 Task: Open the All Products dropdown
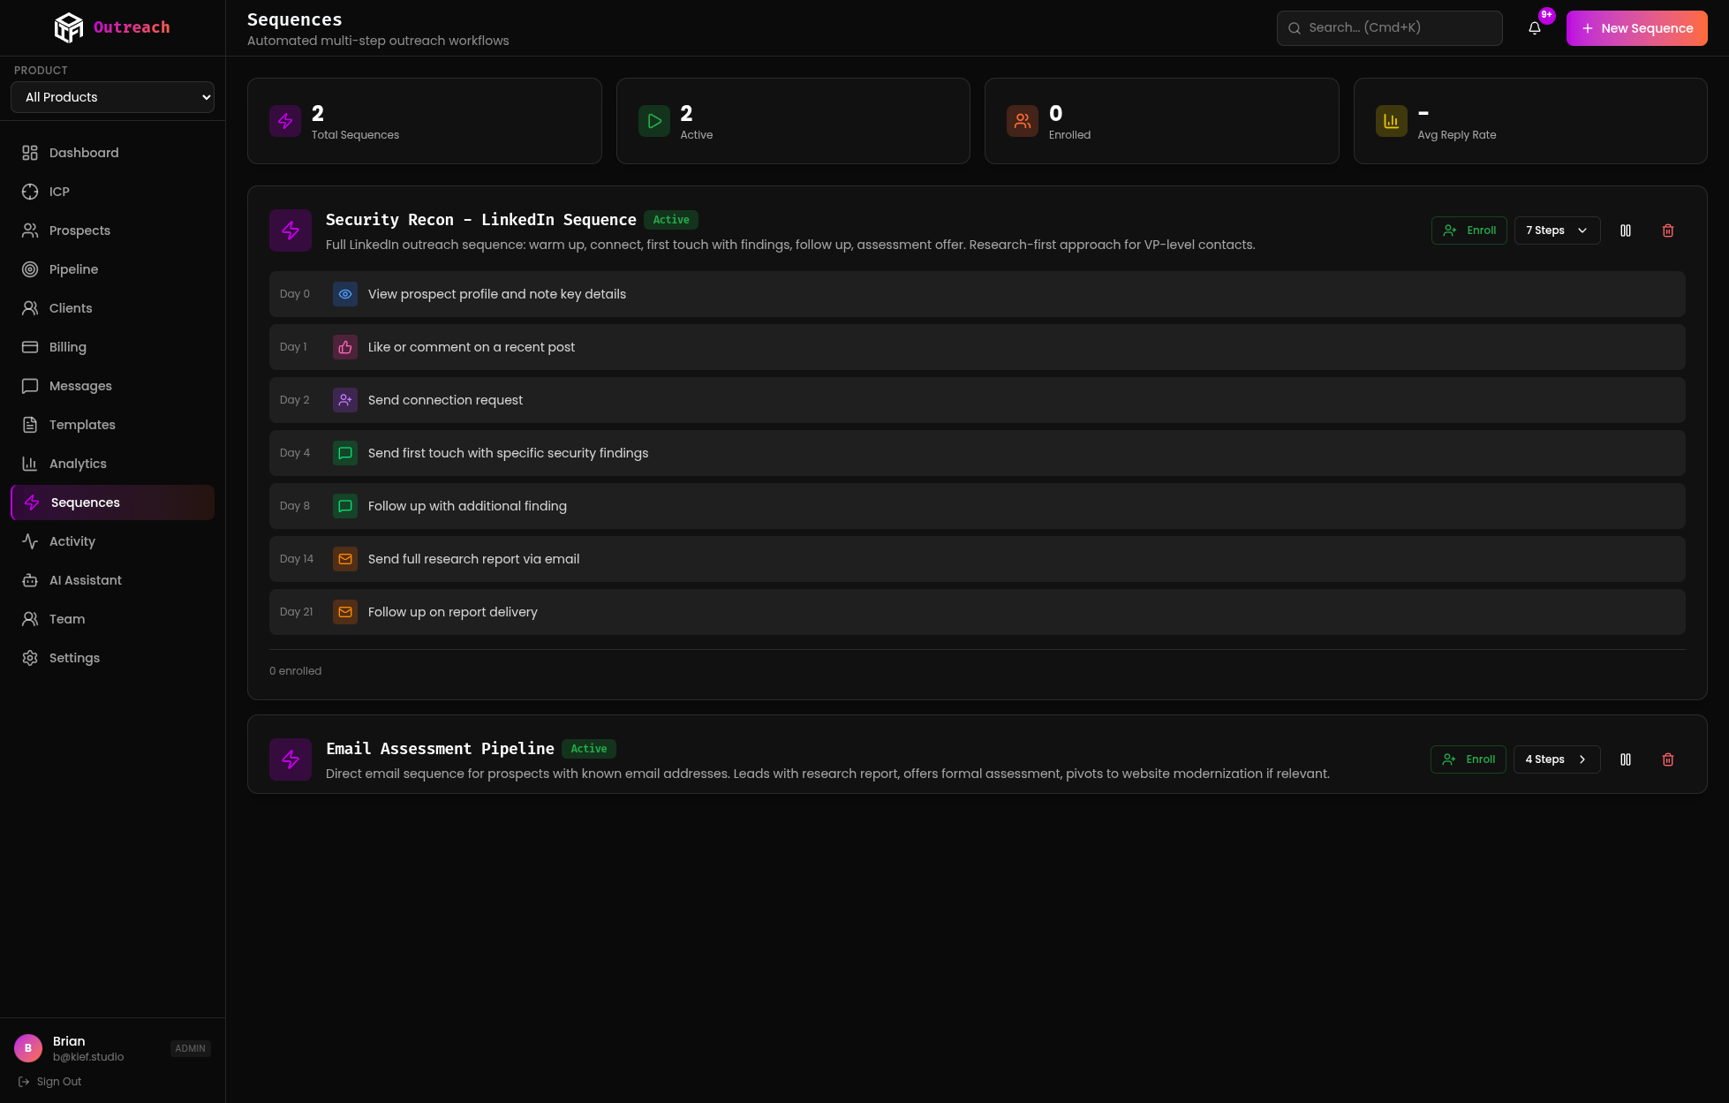pos(112,97)
